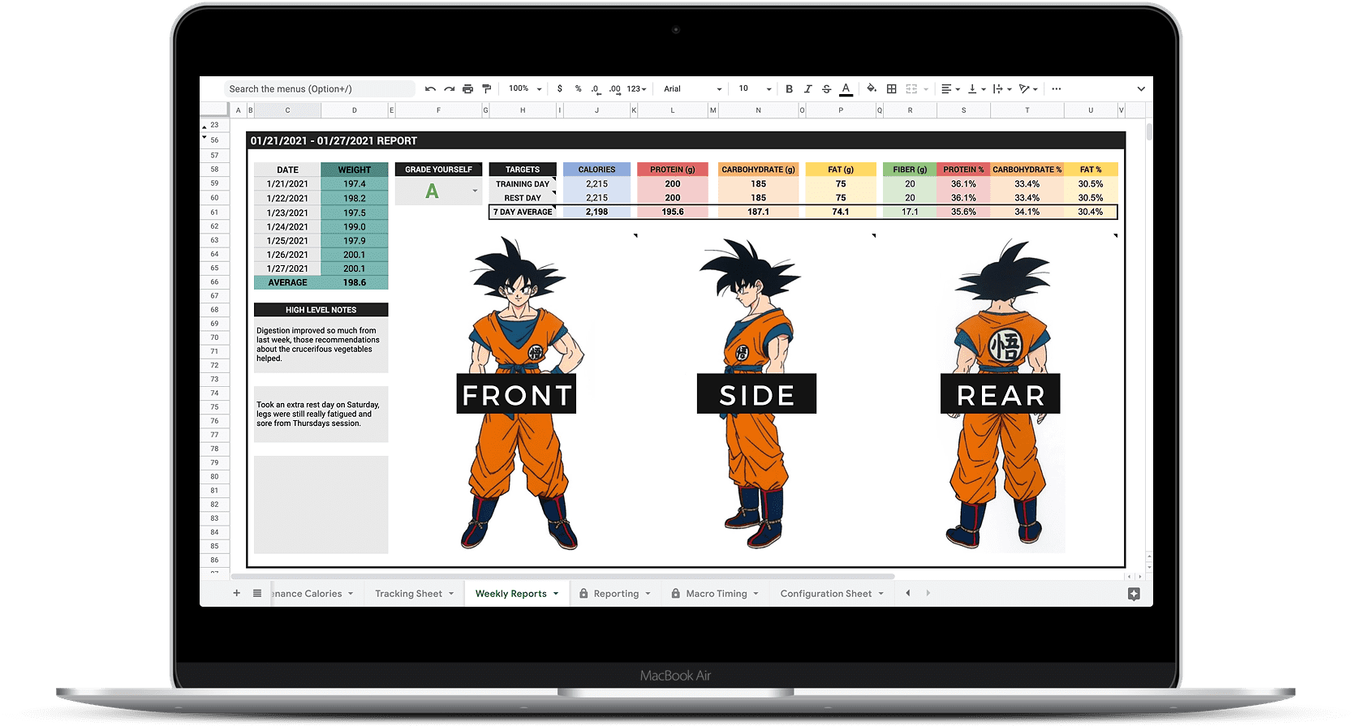The width and height of the screenshot is (1352, 726).
Task: Click the merge cells icon
Action: [911, 89]
